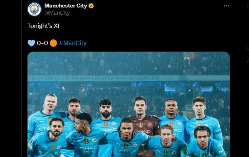Visit the @ManCity handle

pyautogui.click(x=57, y=13)
